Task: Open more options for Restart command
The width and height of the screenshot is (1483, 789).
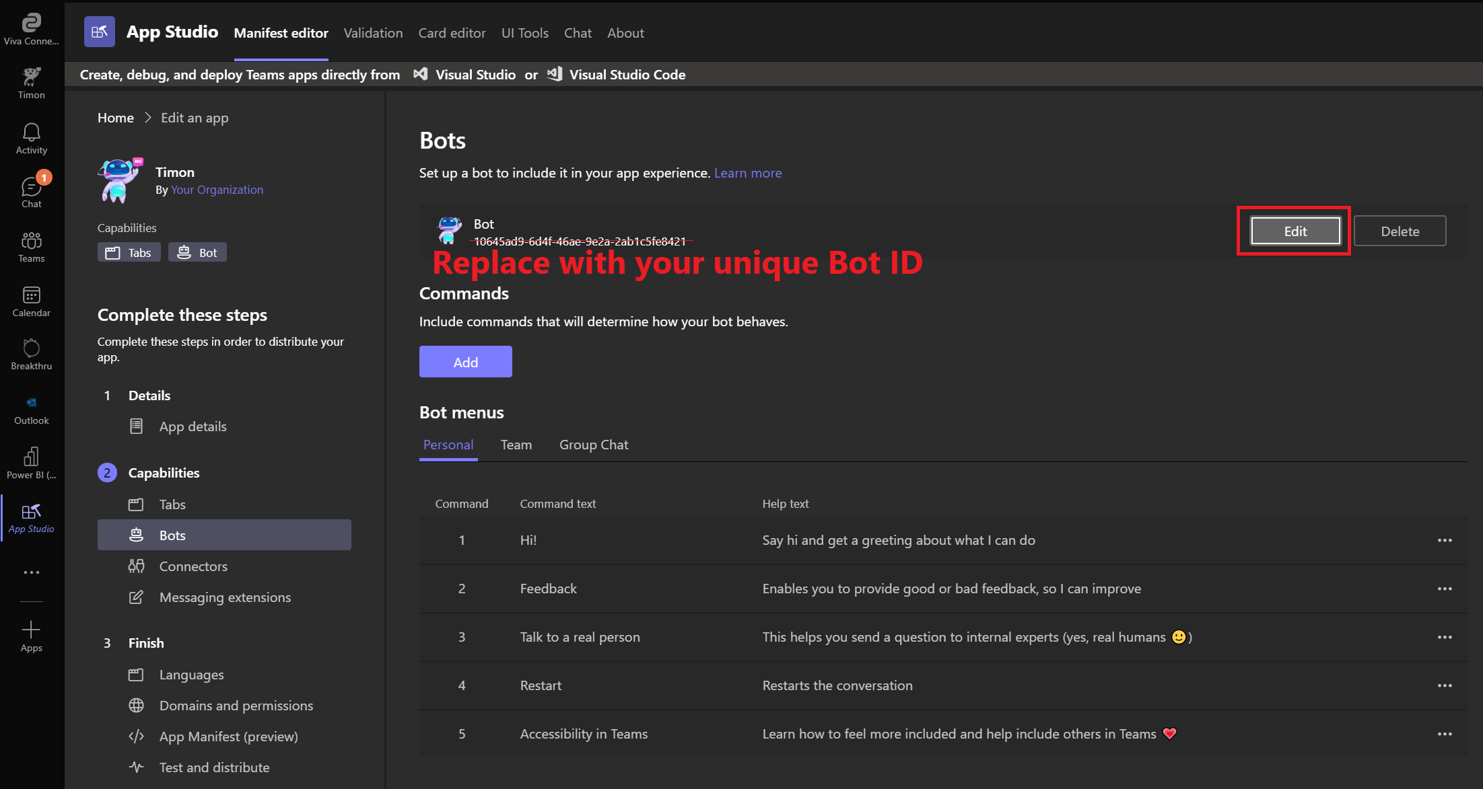Action: click(x=1445, y=685)
